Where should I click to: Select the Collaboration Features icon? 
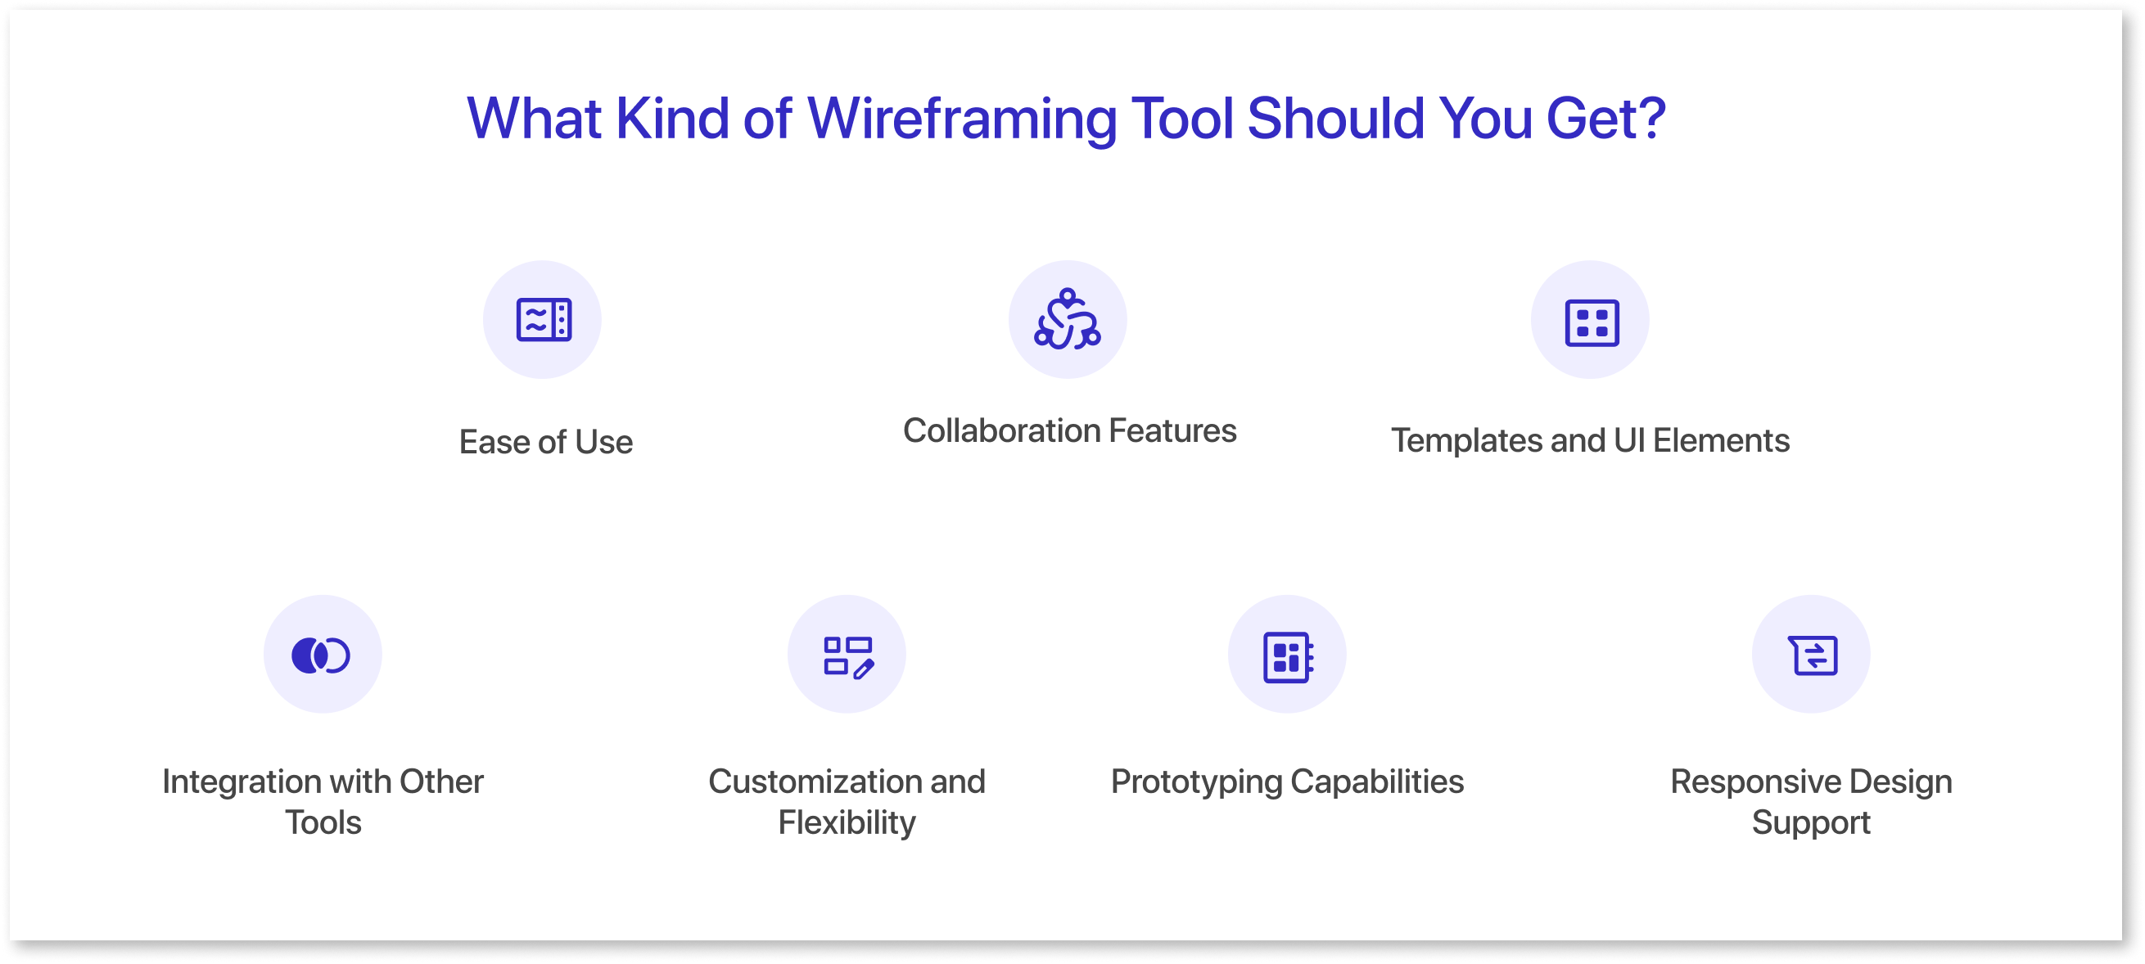pos(1068,320)
